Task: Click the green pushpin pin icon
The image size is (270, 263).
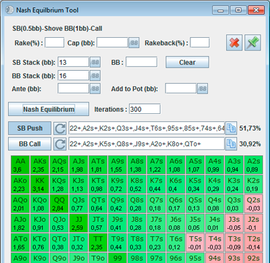Action: click(252, 42)
